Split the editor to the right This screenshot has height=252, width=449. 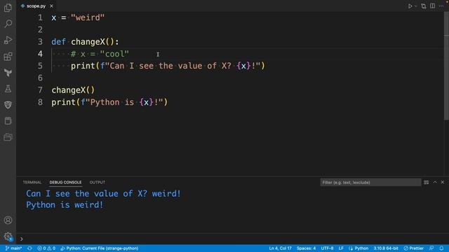click(x=432, y=6)
